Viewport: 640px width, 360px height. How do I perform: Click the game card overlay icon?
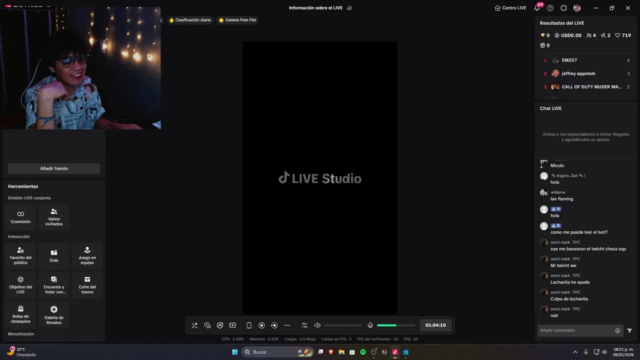coord(232,325)
